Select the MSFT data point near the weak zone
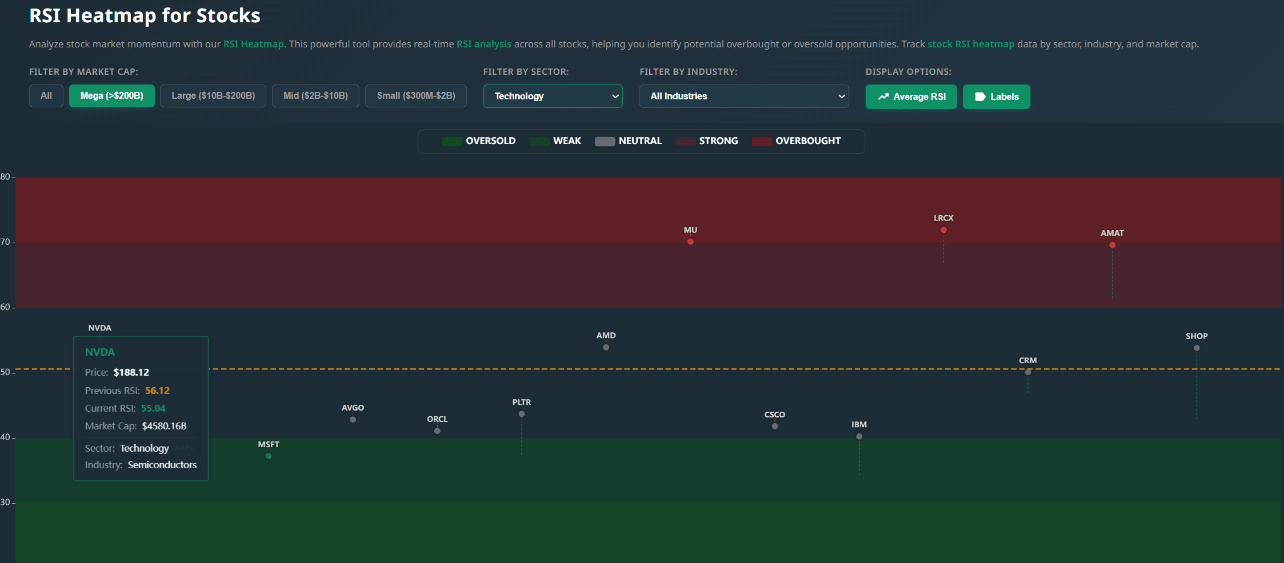 [x=268, y=456]
